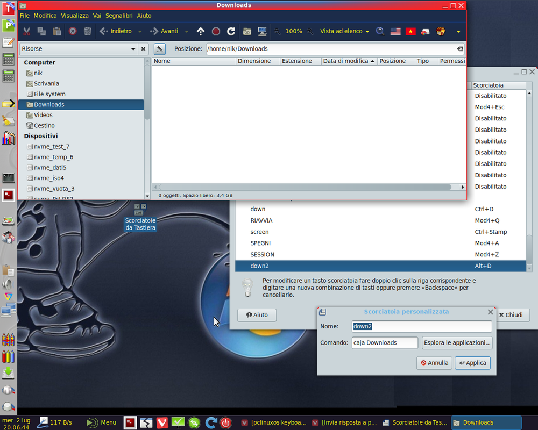The height and width of the screenshot is (430, 538).
Task: Click the red Stop loading icon
Action: pyautogui.click(x=216, y=31)
